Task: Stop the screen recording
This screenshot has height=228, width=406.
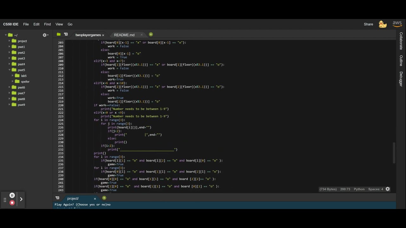Action: click(x=12, y=203)
